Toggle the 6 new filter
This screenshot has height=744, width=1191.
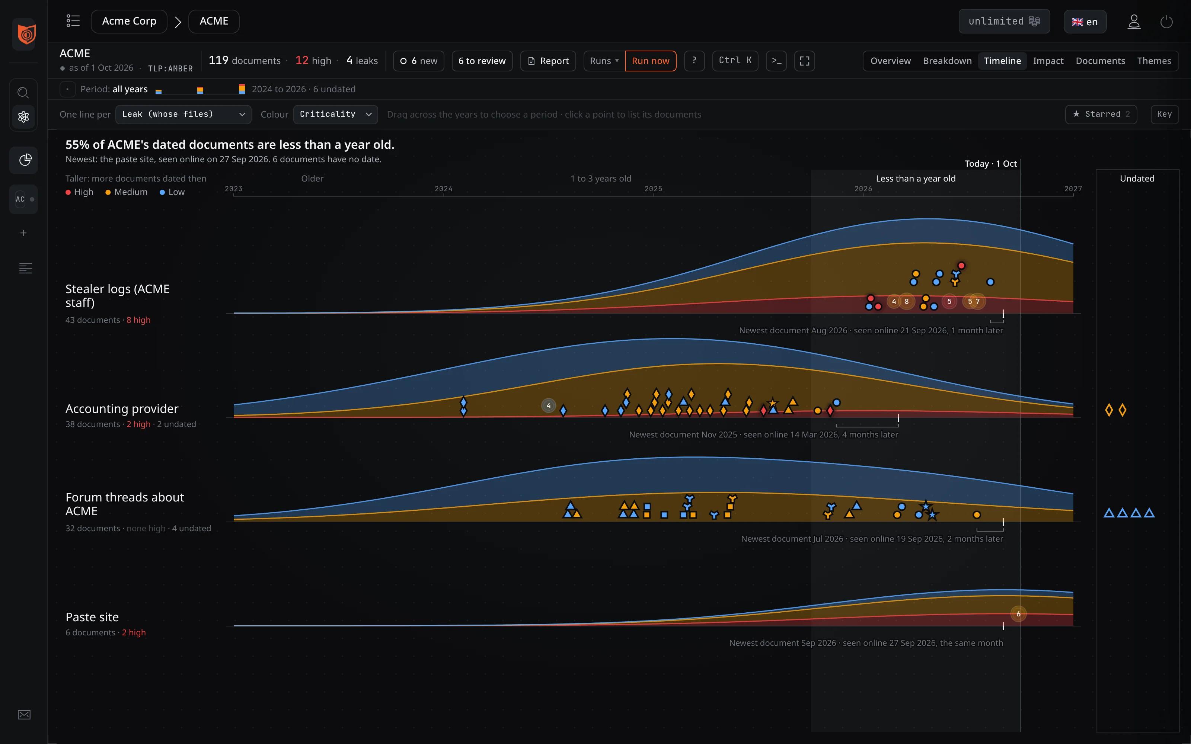coord(418,61)
